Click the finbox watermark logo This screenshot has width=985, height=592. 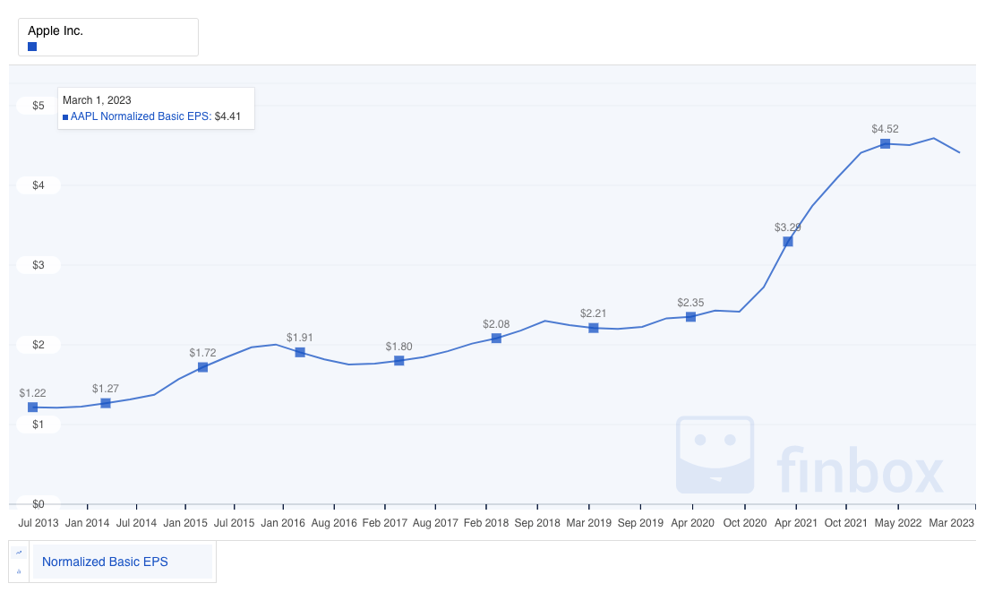pos(809,457)
